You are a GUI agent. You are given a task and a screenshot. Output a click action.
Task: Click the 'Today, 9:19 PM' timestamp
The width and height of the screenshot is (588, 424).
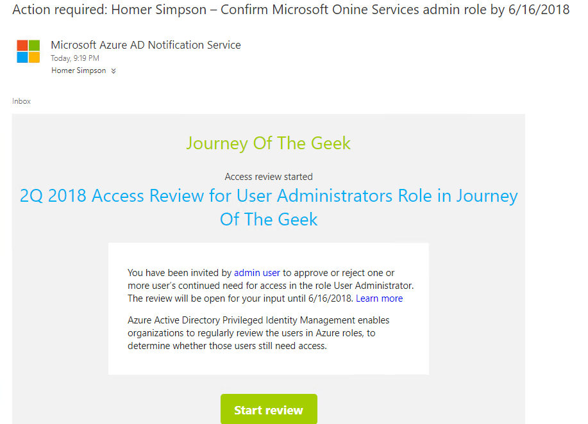click(x=75, y=58)
